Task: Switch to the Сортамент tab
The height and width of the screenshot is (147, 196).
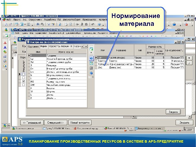Action: [33, 47]
